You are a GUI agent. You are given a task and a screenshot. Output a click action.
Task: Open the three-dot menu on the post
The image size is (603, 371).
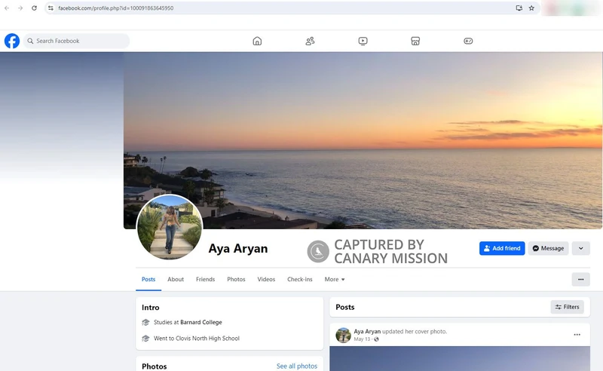[x=577, y=334]
